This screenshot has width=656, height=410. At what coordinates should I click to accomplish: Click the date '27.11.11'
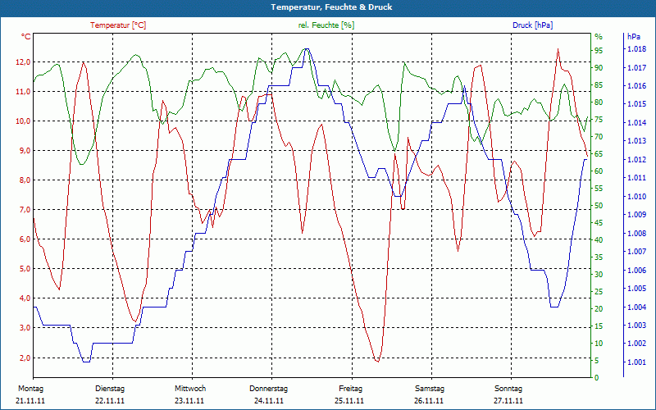[x=508, y=401]
